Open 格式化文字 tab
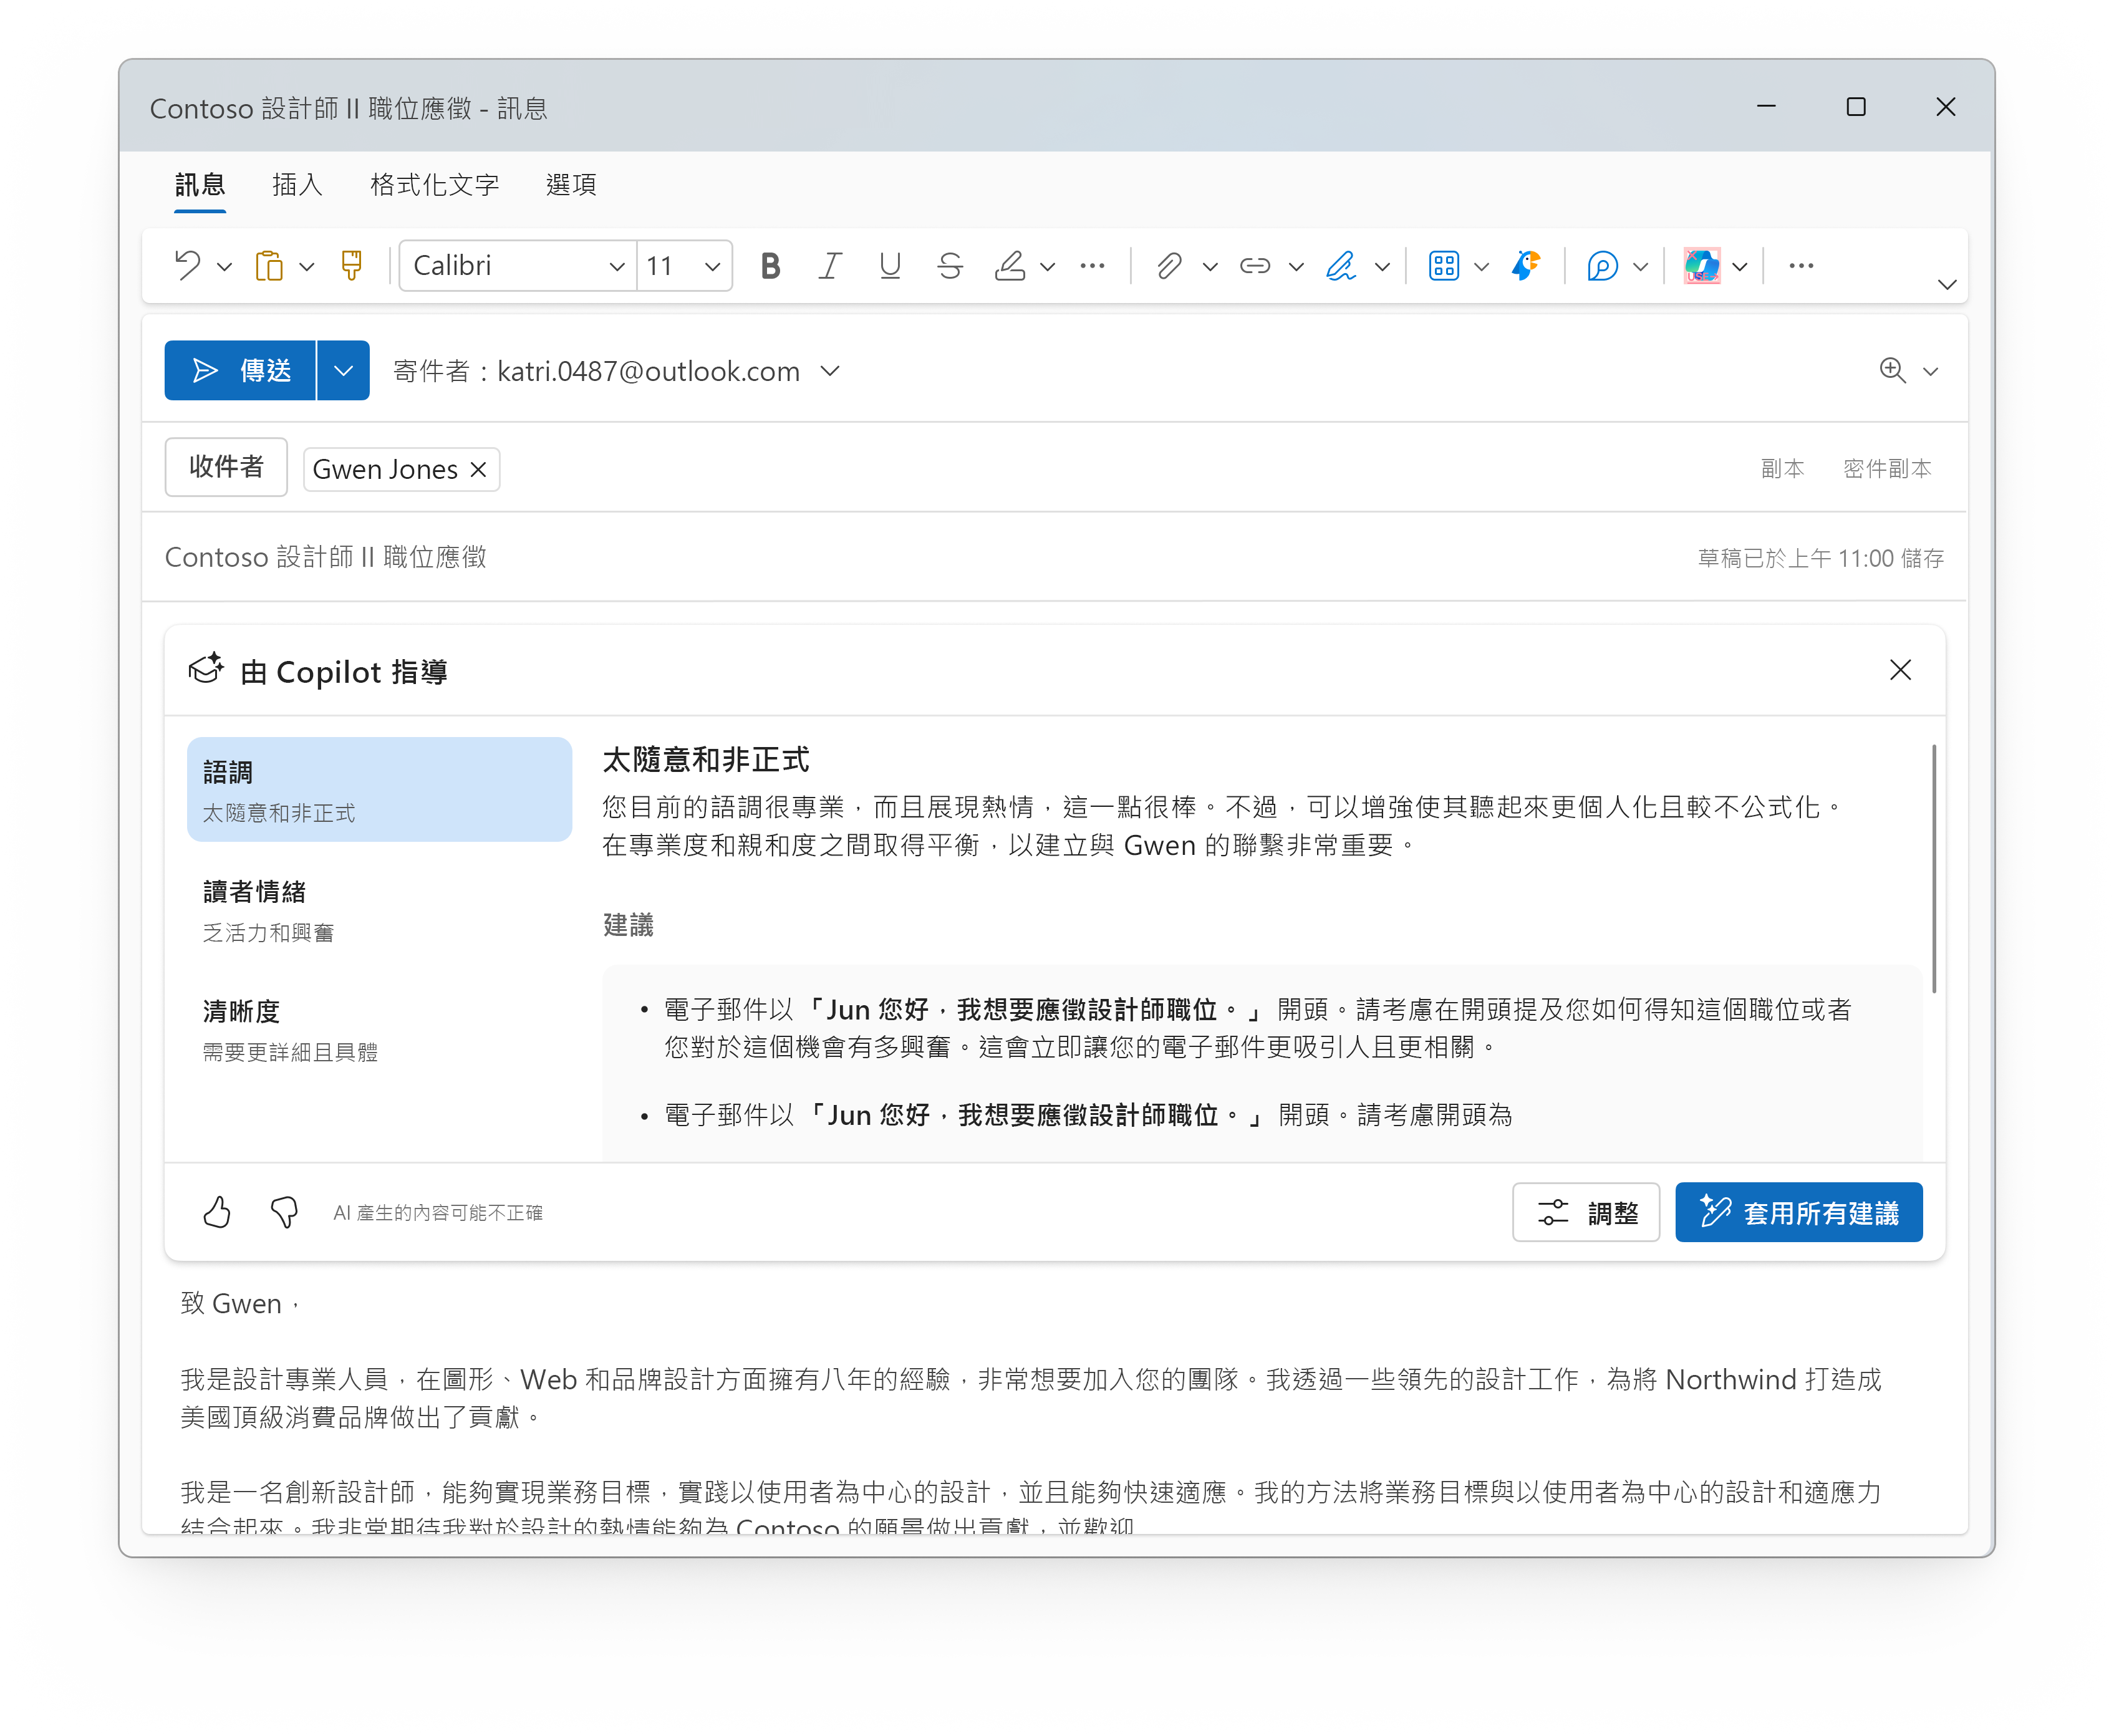Image resolution: width=2114 pixels, height=1736 pixels. [x=434, y=185]
